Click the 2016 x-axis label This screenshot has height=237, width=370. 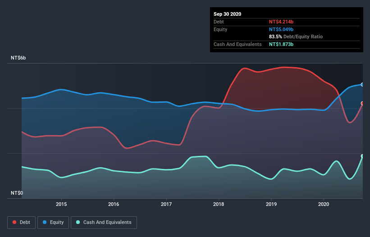pyautogui.click(x=114, y=204)
